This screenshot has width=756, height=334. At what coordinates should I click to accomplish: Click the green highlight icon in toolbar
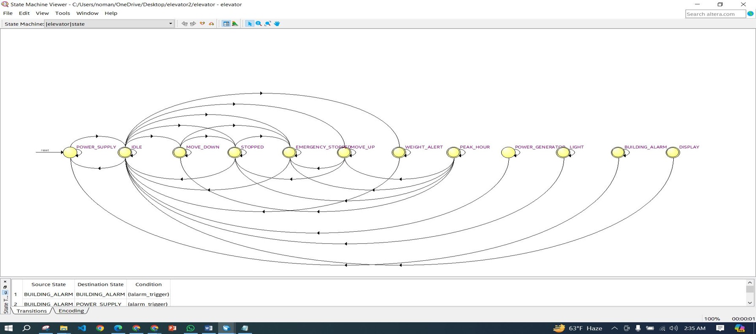[235, 24]
